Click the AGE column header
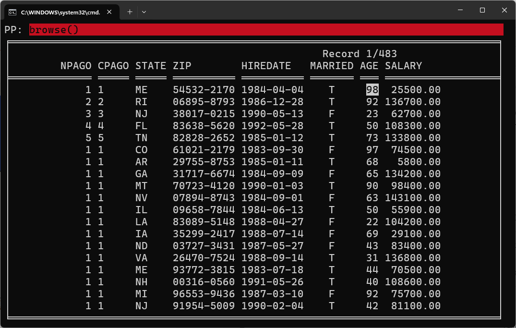The height and width of the screenshot is (328, 516). (x=369, y=66)
